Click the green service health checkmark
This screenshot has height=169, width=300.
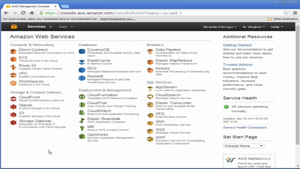tap(226, 107)
